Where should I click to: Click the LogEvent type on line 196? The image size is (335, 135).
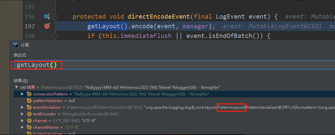point(231,17)
